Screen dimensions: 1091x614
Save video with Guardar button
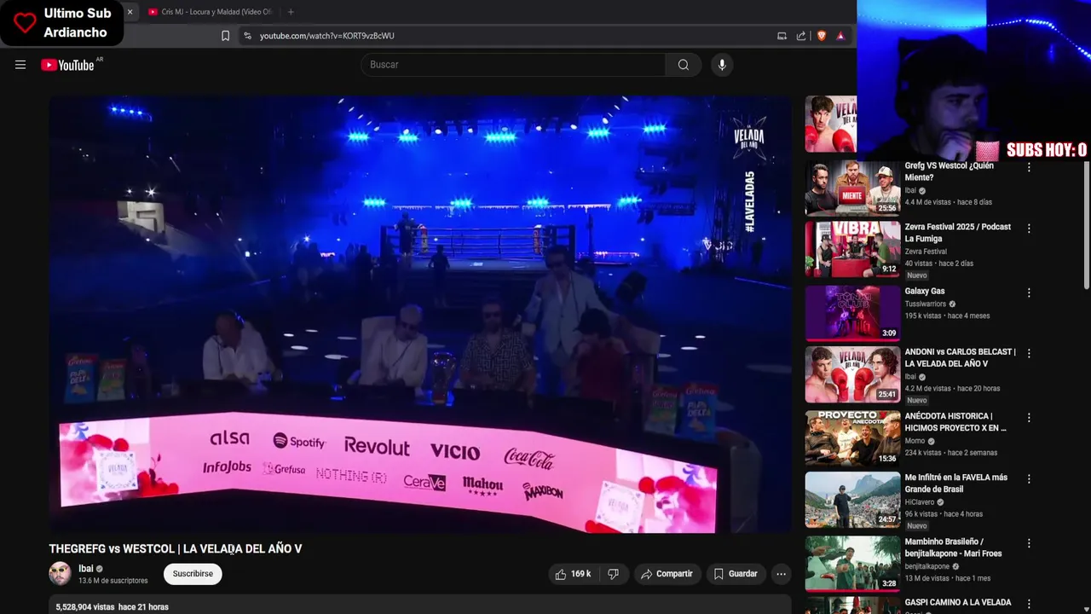(736, 574)
